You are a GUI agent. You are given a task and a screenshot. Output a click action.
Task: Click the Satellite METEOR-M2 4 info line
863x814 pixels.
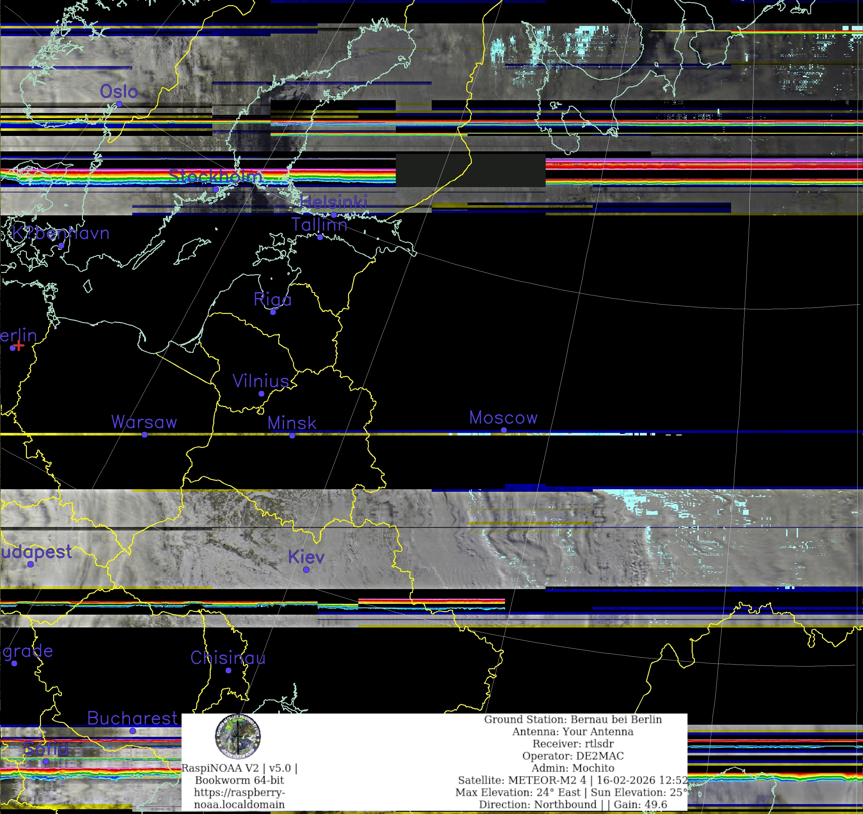point(573,780)
